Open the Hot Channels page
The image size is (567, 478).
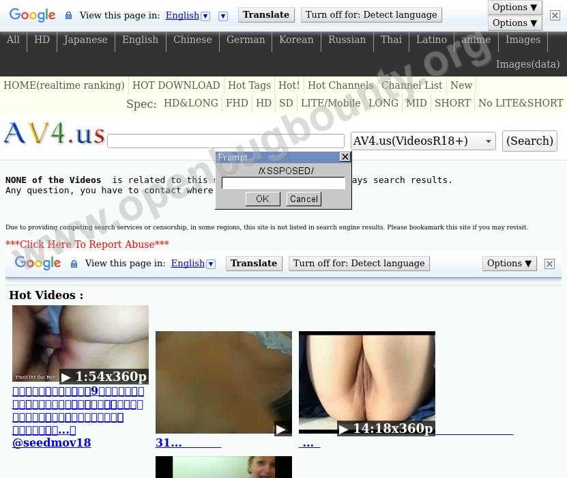[340, 85]
